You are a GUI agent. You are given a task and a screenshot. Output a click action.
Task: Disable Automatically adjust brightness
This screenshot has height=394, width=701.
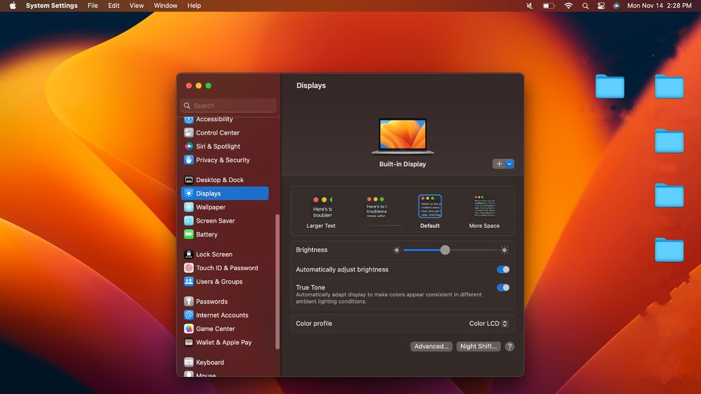coord(502,270)
